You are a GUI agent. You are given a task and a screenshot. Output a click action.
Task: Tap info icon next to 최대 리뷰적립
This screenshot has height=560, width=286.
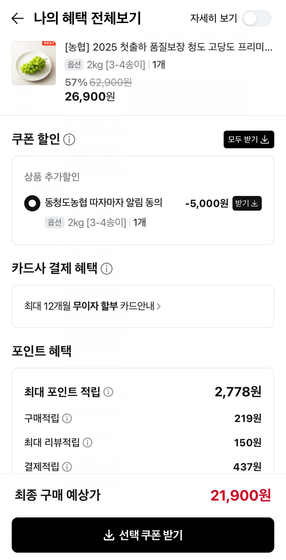point(87,443)
